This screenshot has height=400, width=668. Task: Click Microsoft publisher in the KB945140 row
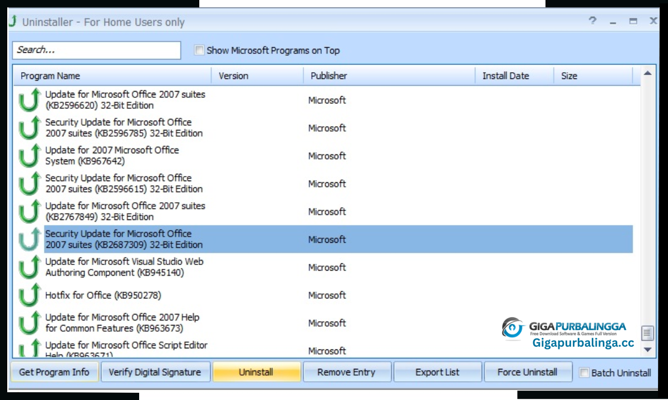pyautogui.click(x=327, y=267)
